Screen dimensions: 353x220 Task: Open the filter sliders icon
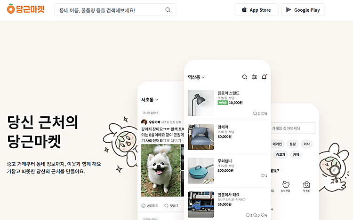point(254,77)
